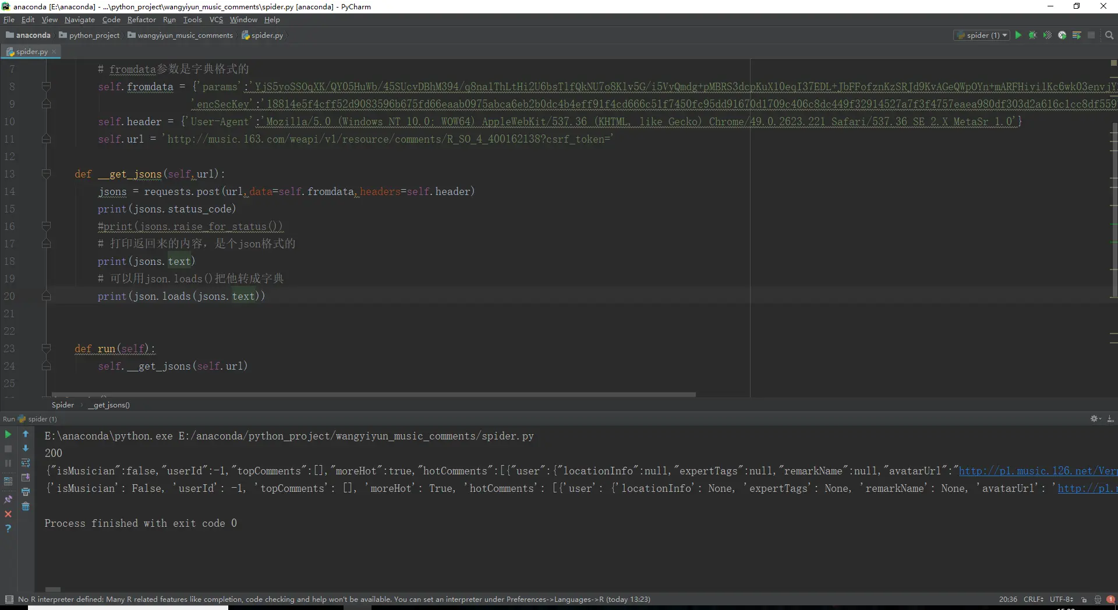Screen dimensions: 1118x610
Task: Click Restore Layout icon in Run panel
Action: [8, 481]
